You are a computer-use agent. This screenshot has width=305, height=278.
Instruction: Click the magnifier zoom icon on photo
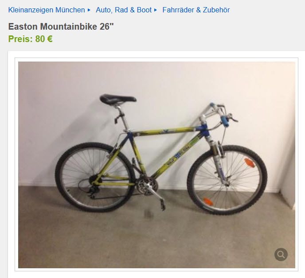coord(281,254)
